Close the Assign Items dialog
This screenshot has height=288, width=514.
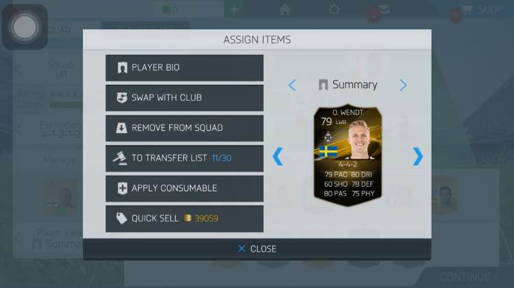click(257, 249)
